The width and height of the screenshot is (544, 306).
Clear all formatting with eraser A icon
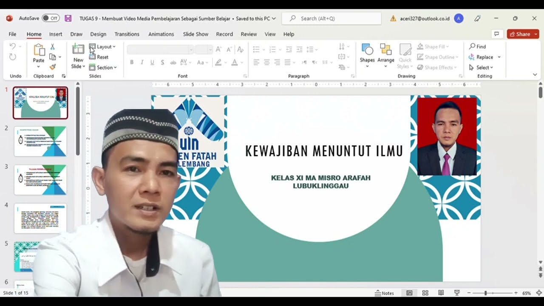pos(240,49)
